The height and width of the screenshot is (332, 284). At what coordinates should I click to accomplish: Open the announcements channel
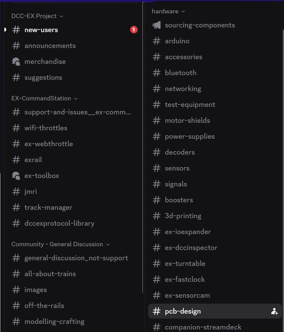(50, 46)
